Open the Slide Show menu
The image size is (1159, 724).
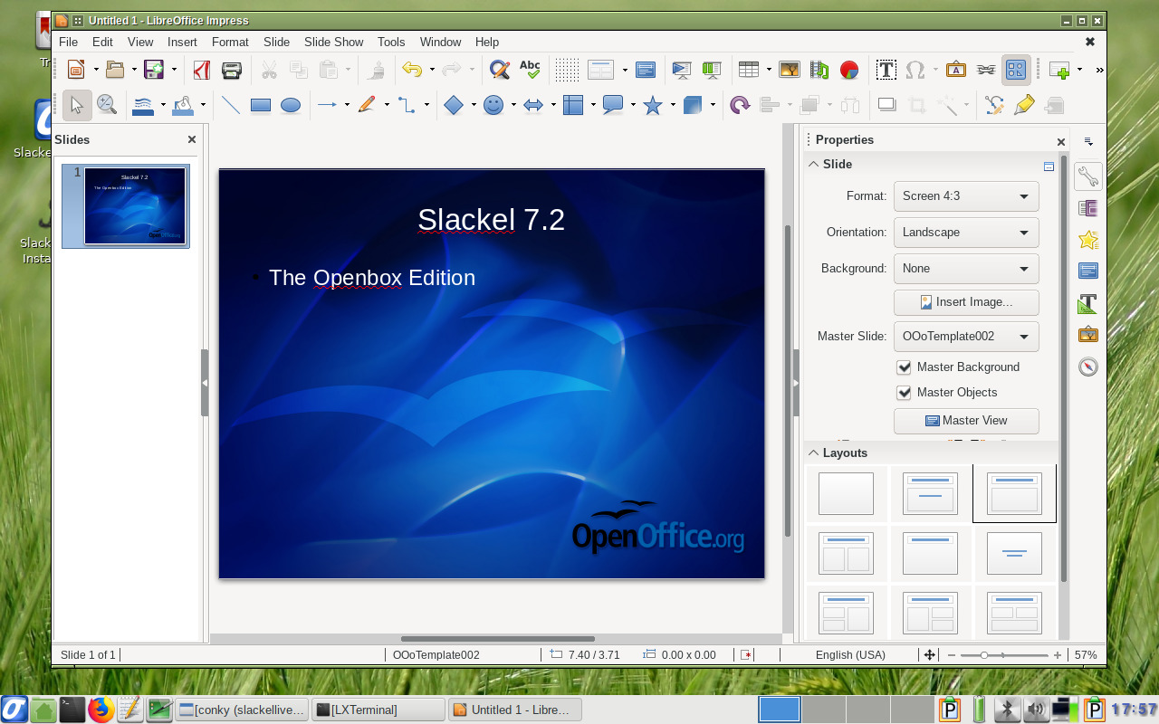tap(333, 42)
